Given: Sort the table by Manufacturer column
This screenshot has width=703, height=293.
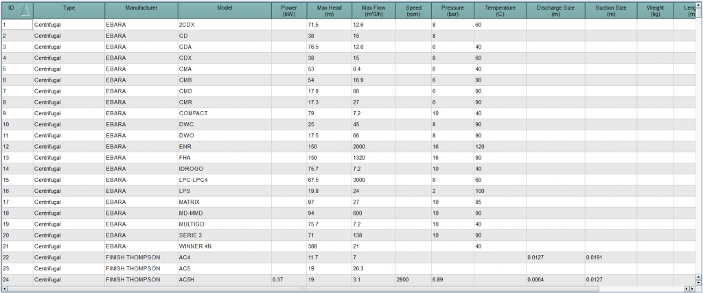Looking at the screenshot, I should coord(141,10).
